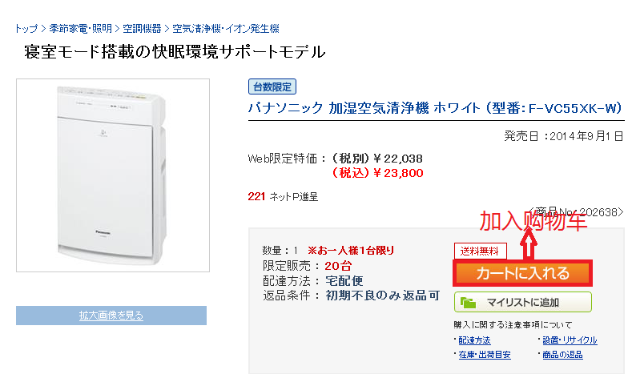Open the 設置・リサイクル link
This screenshot has height=374, width=632.
570,340
